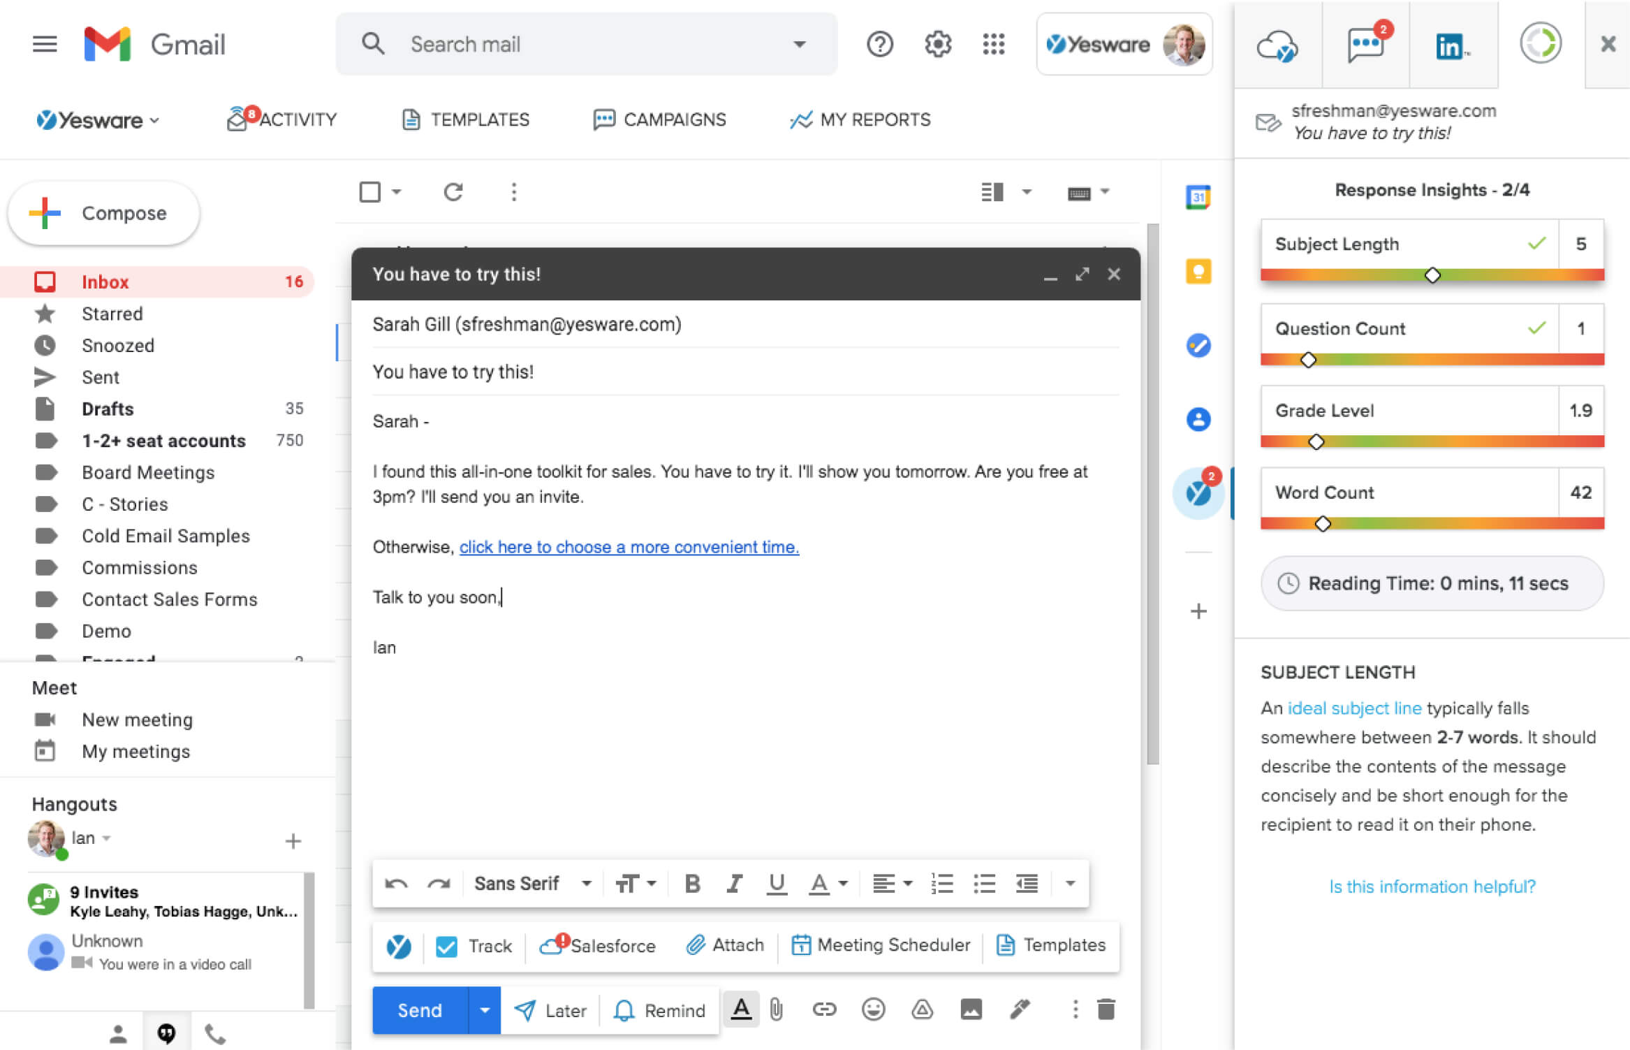Open Google Calendar side panel icon
Image resolution: width=1630 pixels, height=1050 pixels.
tap(1198, 197)
